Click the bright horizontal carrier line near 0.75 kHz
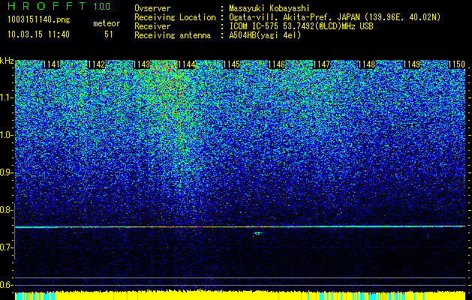The image size is (472, 300). (240, 227)
